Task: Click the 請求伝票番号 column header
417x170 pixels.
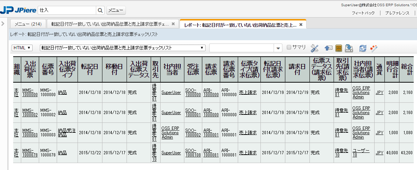Action: 229,69
